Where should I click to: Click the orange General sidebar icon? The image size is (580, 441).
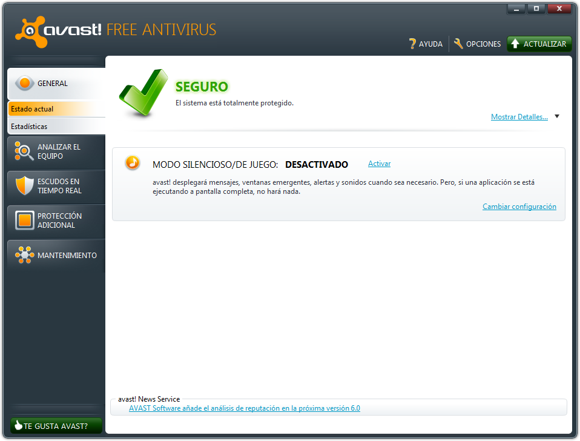coord(25,83)
